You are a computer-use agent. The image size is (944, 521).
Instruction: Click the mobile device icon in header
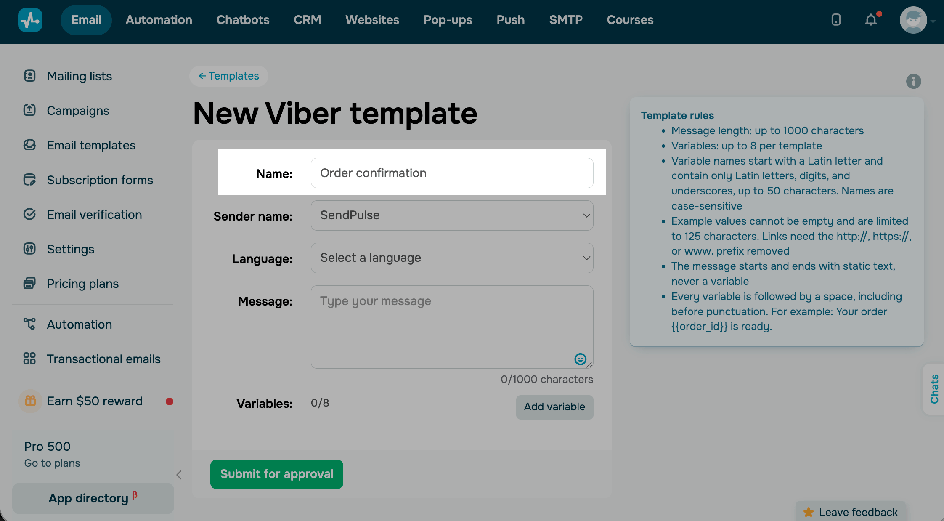click(x=836, y=20)
